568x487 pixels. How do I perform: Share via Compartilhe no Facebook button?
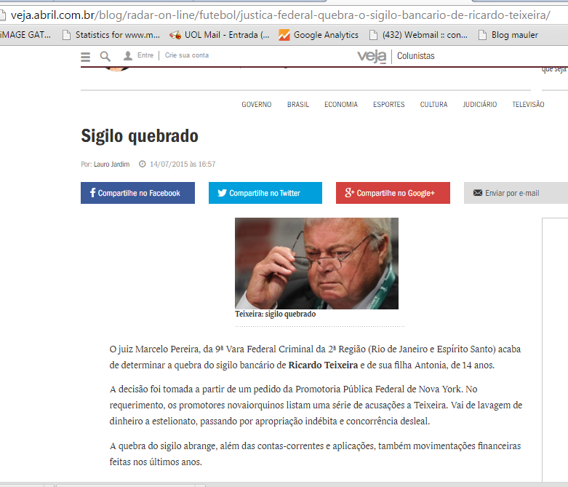(x=137, y=193)
